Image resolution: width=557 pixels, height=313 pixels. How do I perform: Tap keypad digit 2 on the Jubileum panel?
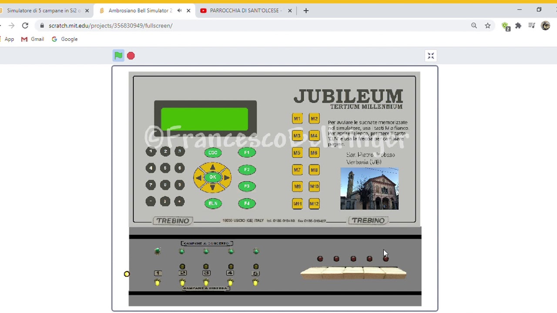click(x=165, y=151)
